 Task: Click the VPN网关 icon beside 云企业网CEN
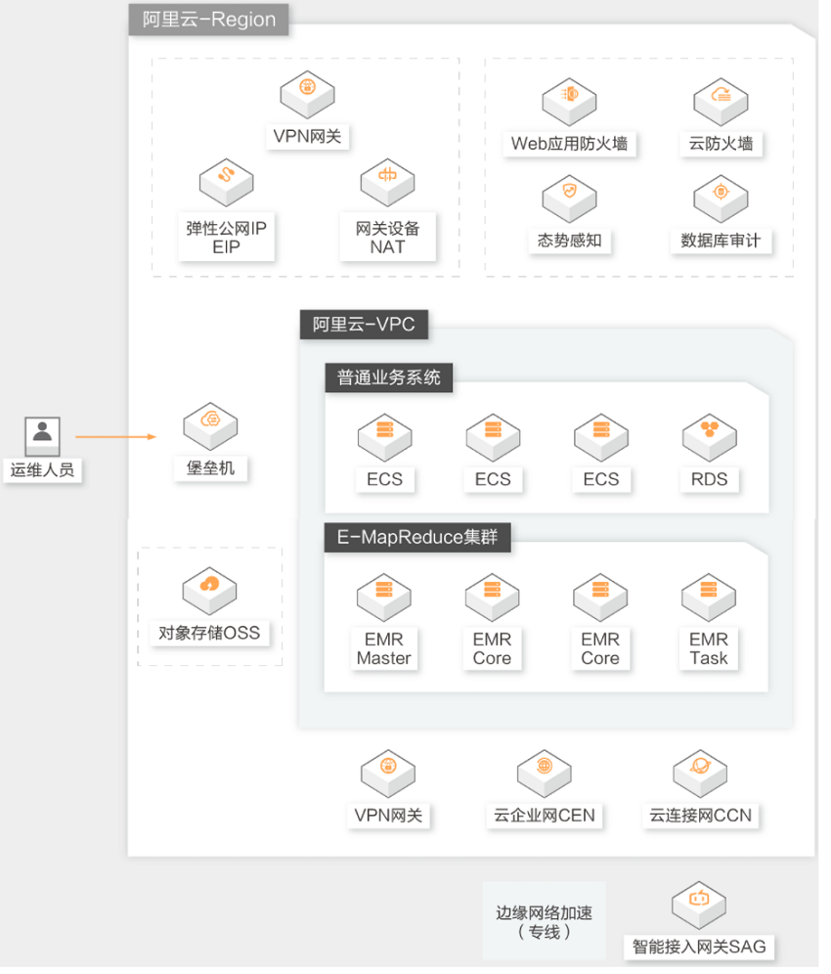[388, 774]
